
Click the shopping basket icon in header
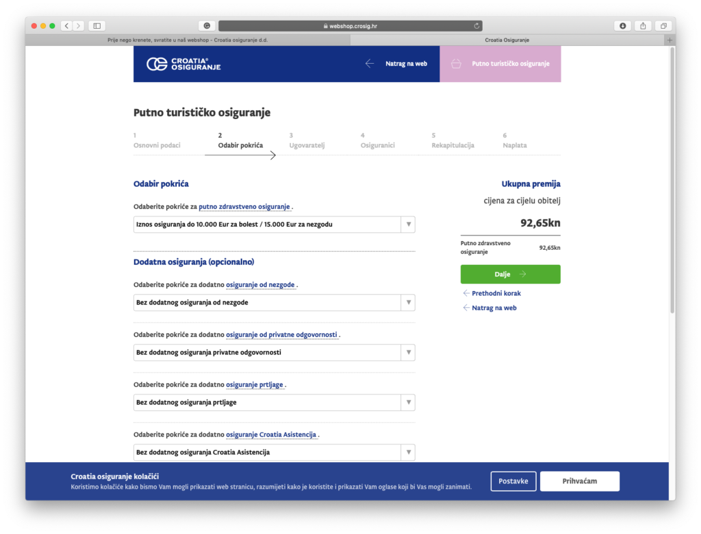click(457, 64)
